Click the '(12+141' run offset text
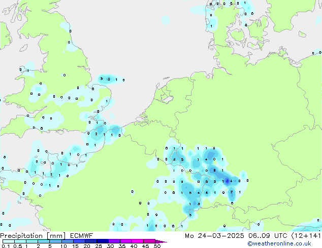Screen dimensions: 322x248 tap(306, 236)
